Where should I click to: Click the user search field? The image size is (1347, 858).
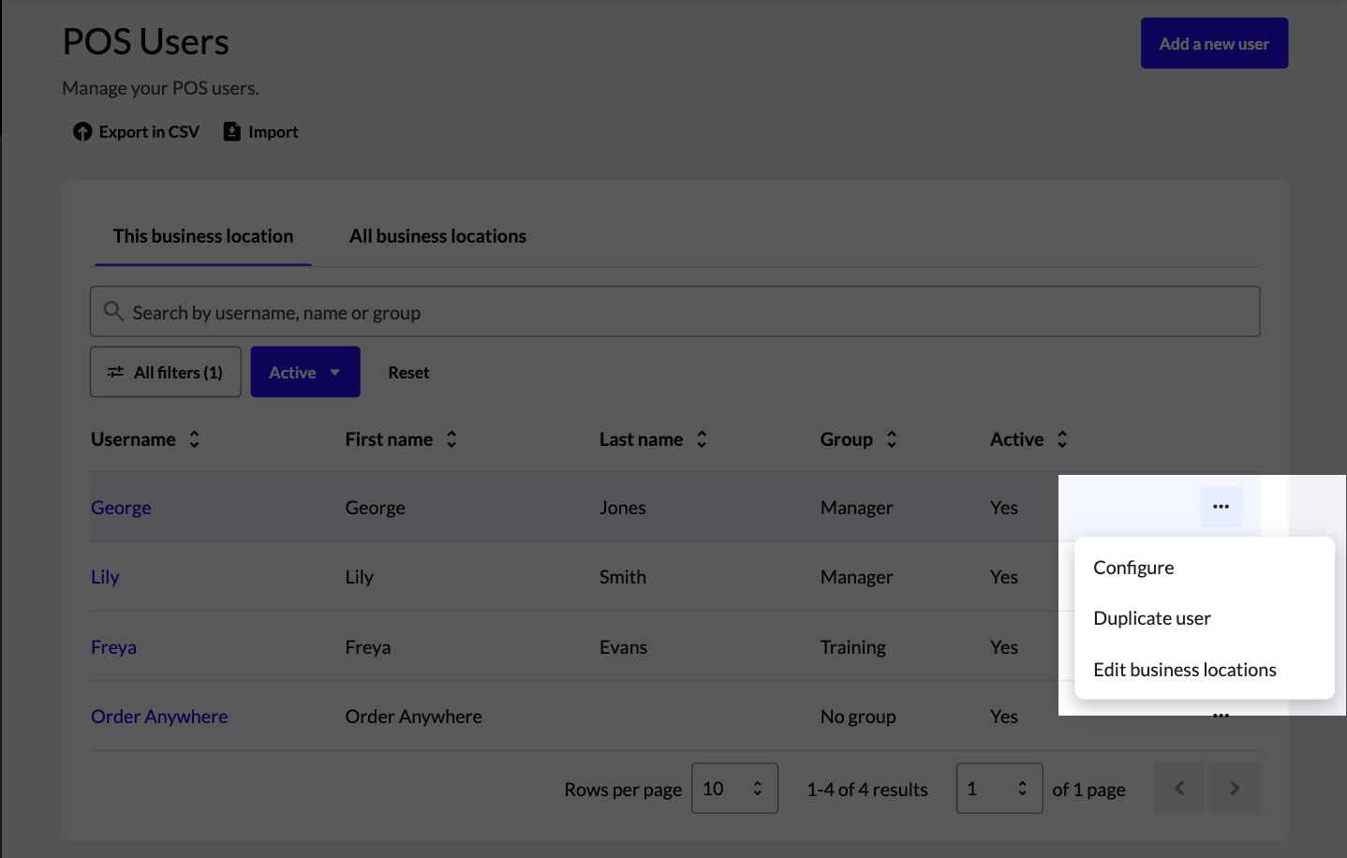674,312
